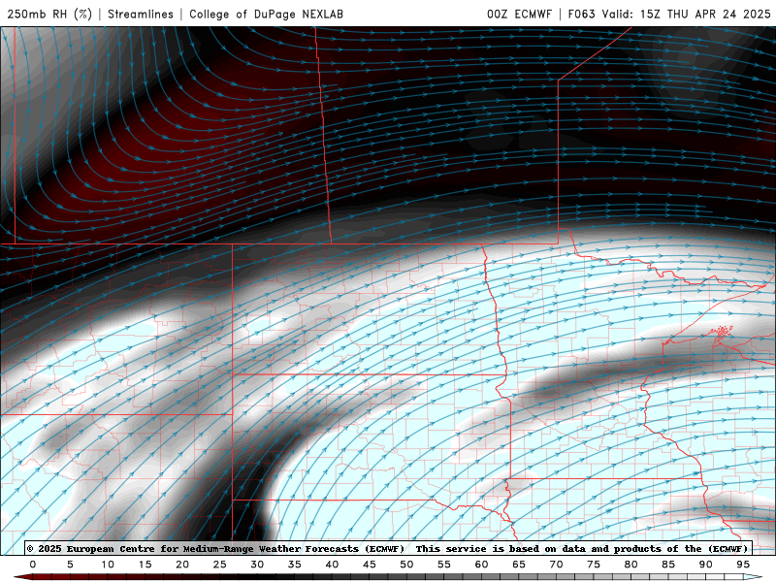Click the "10" label on the color scale

(x=108, y=565)
